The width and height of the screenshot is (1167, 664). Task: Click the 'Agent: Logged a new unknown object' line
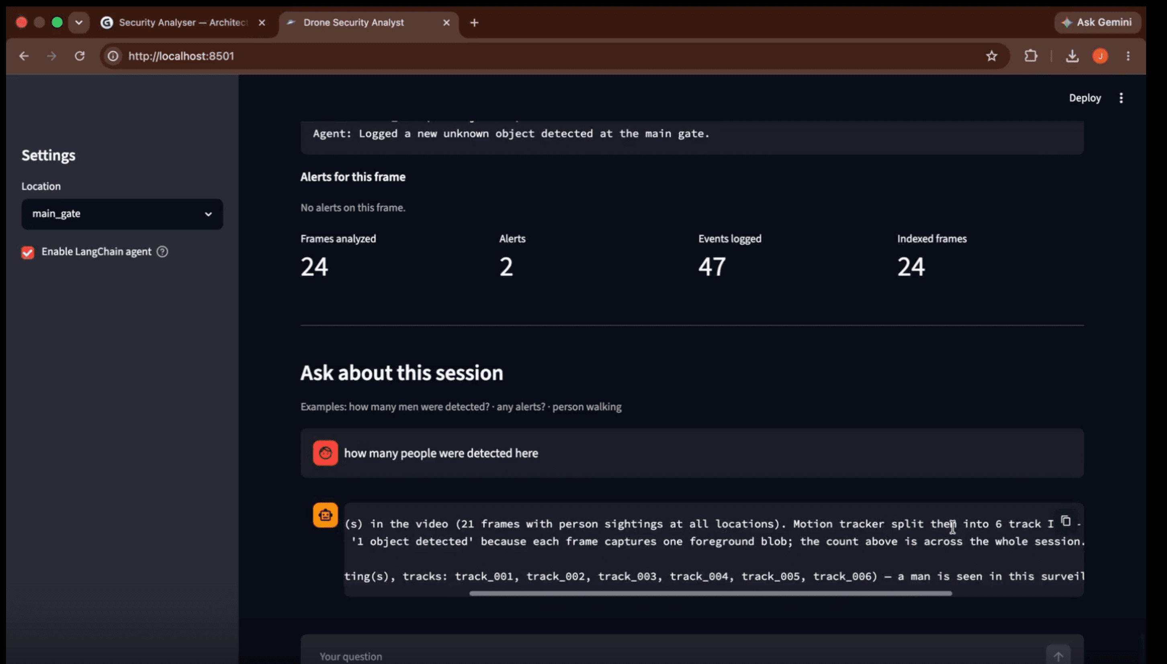(x=511, y=133)
